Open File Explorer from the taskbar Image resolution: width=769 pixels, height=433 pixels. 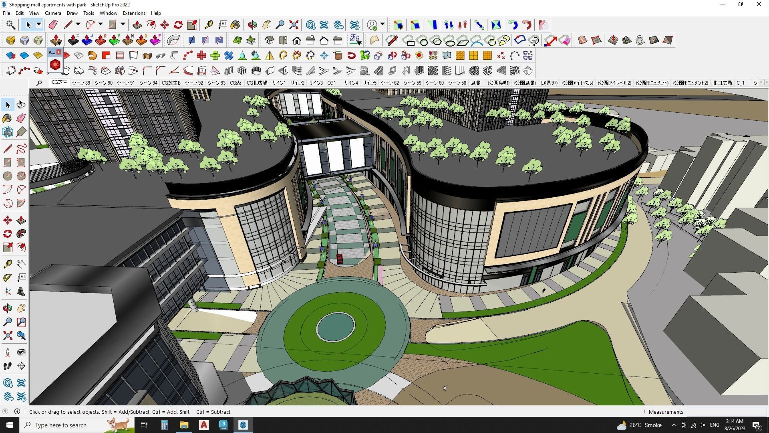point(184,425)
